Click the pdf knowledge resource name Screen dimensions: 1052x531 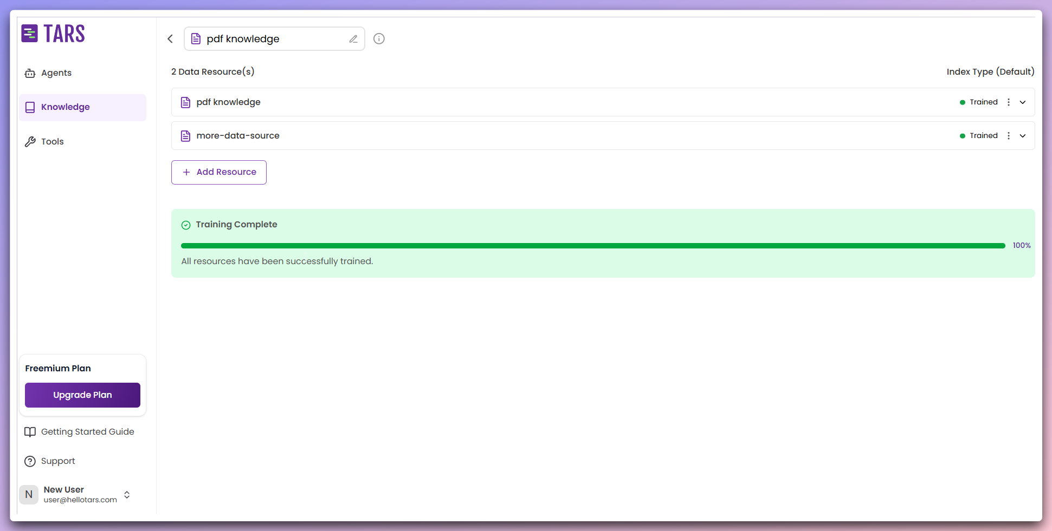click(x=228, y=102)
